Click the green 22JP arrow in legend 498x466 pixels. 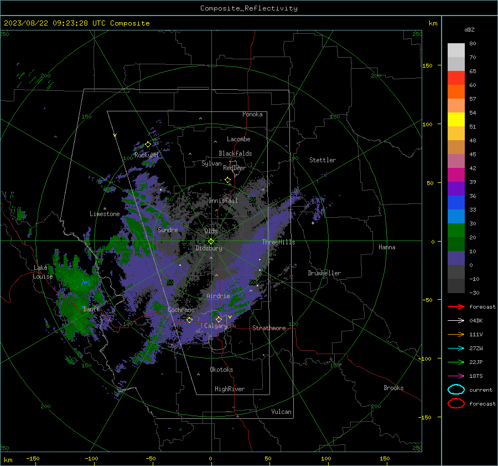tap(456, 362)
